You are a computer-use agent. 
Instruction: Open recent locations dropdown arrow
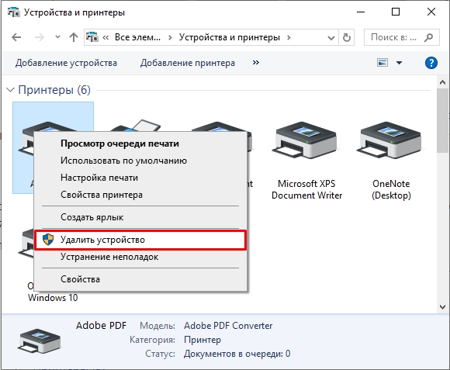click(57, 37)
